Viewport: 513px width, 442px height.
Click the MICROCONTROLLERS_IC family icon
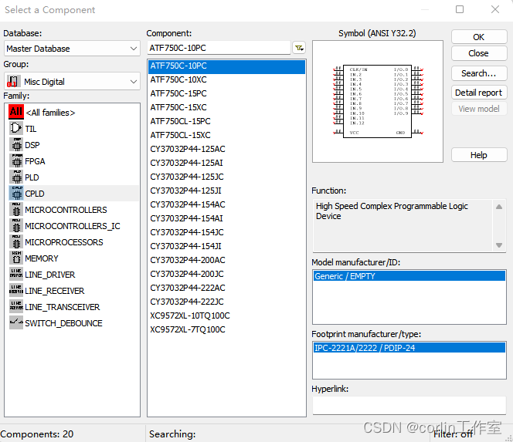tap(16, 226)
